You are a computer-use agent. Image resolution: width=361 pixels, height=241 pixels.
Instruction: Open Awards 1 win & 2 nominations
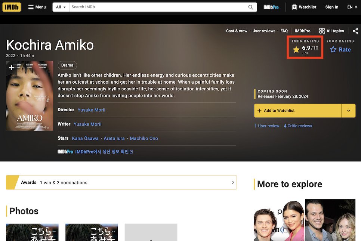[x=121, y=183]
